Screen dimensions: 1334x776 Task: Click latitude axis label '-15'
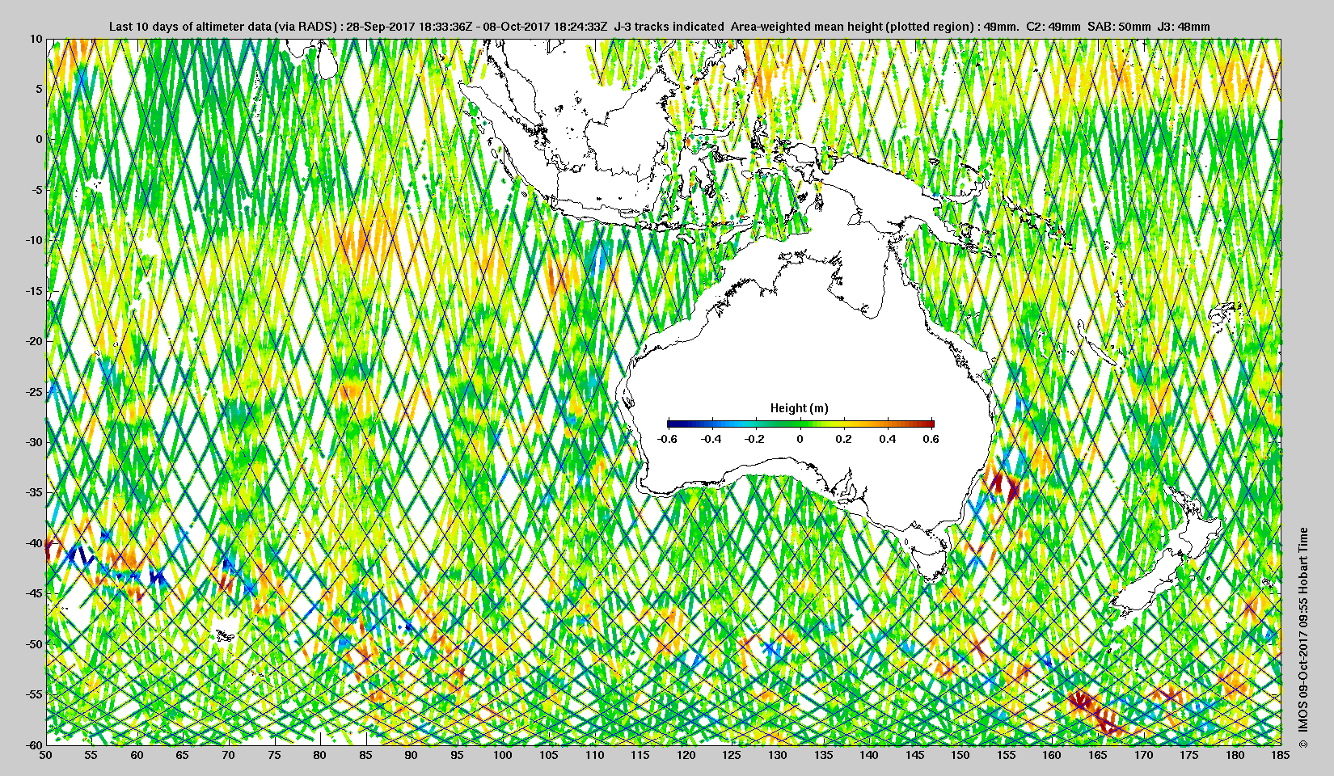[x=34, y=291]
